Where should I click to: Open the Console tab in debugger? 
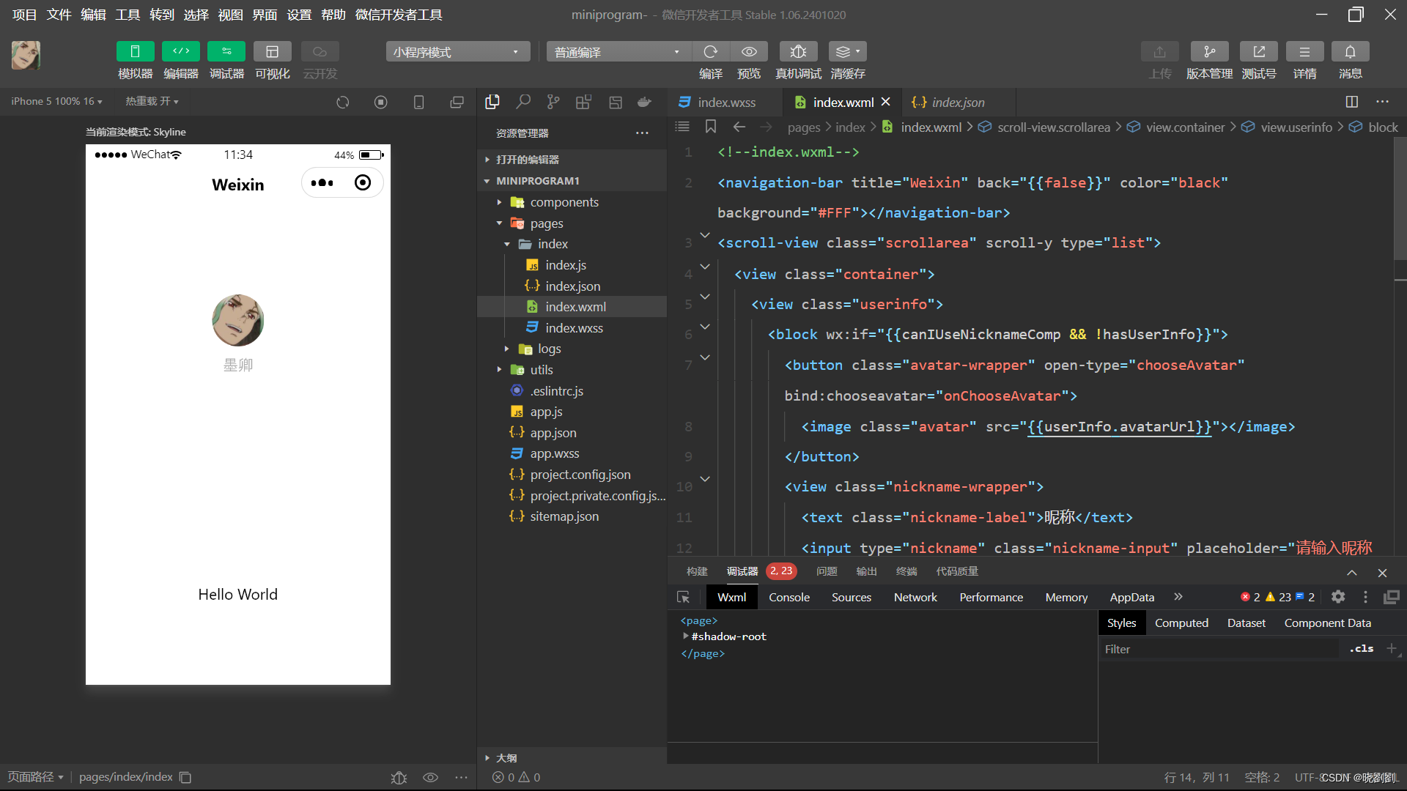(789, 597)
